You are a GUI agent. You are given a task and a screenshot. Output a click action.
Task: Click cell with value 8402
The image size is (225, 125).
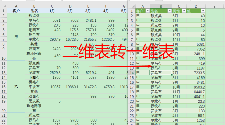[106, 30]
